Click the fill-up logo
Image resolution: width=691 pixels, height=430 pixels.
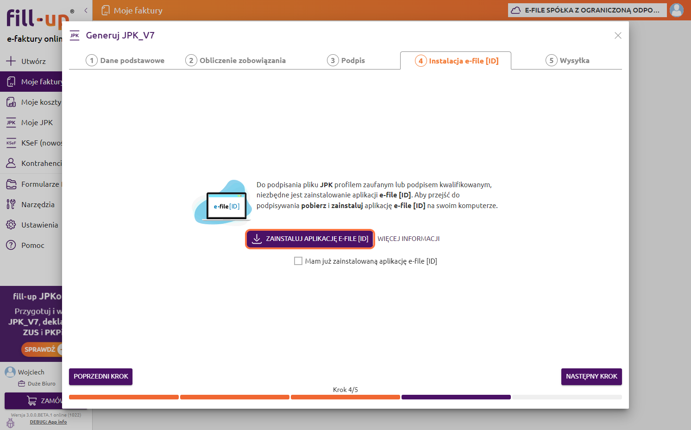tap(38, 19)
